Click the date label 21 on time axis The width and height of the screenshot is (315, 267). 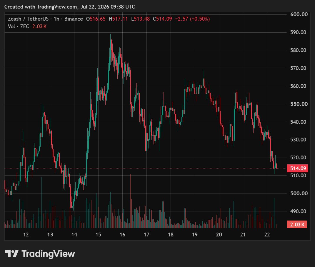[243, 234]
